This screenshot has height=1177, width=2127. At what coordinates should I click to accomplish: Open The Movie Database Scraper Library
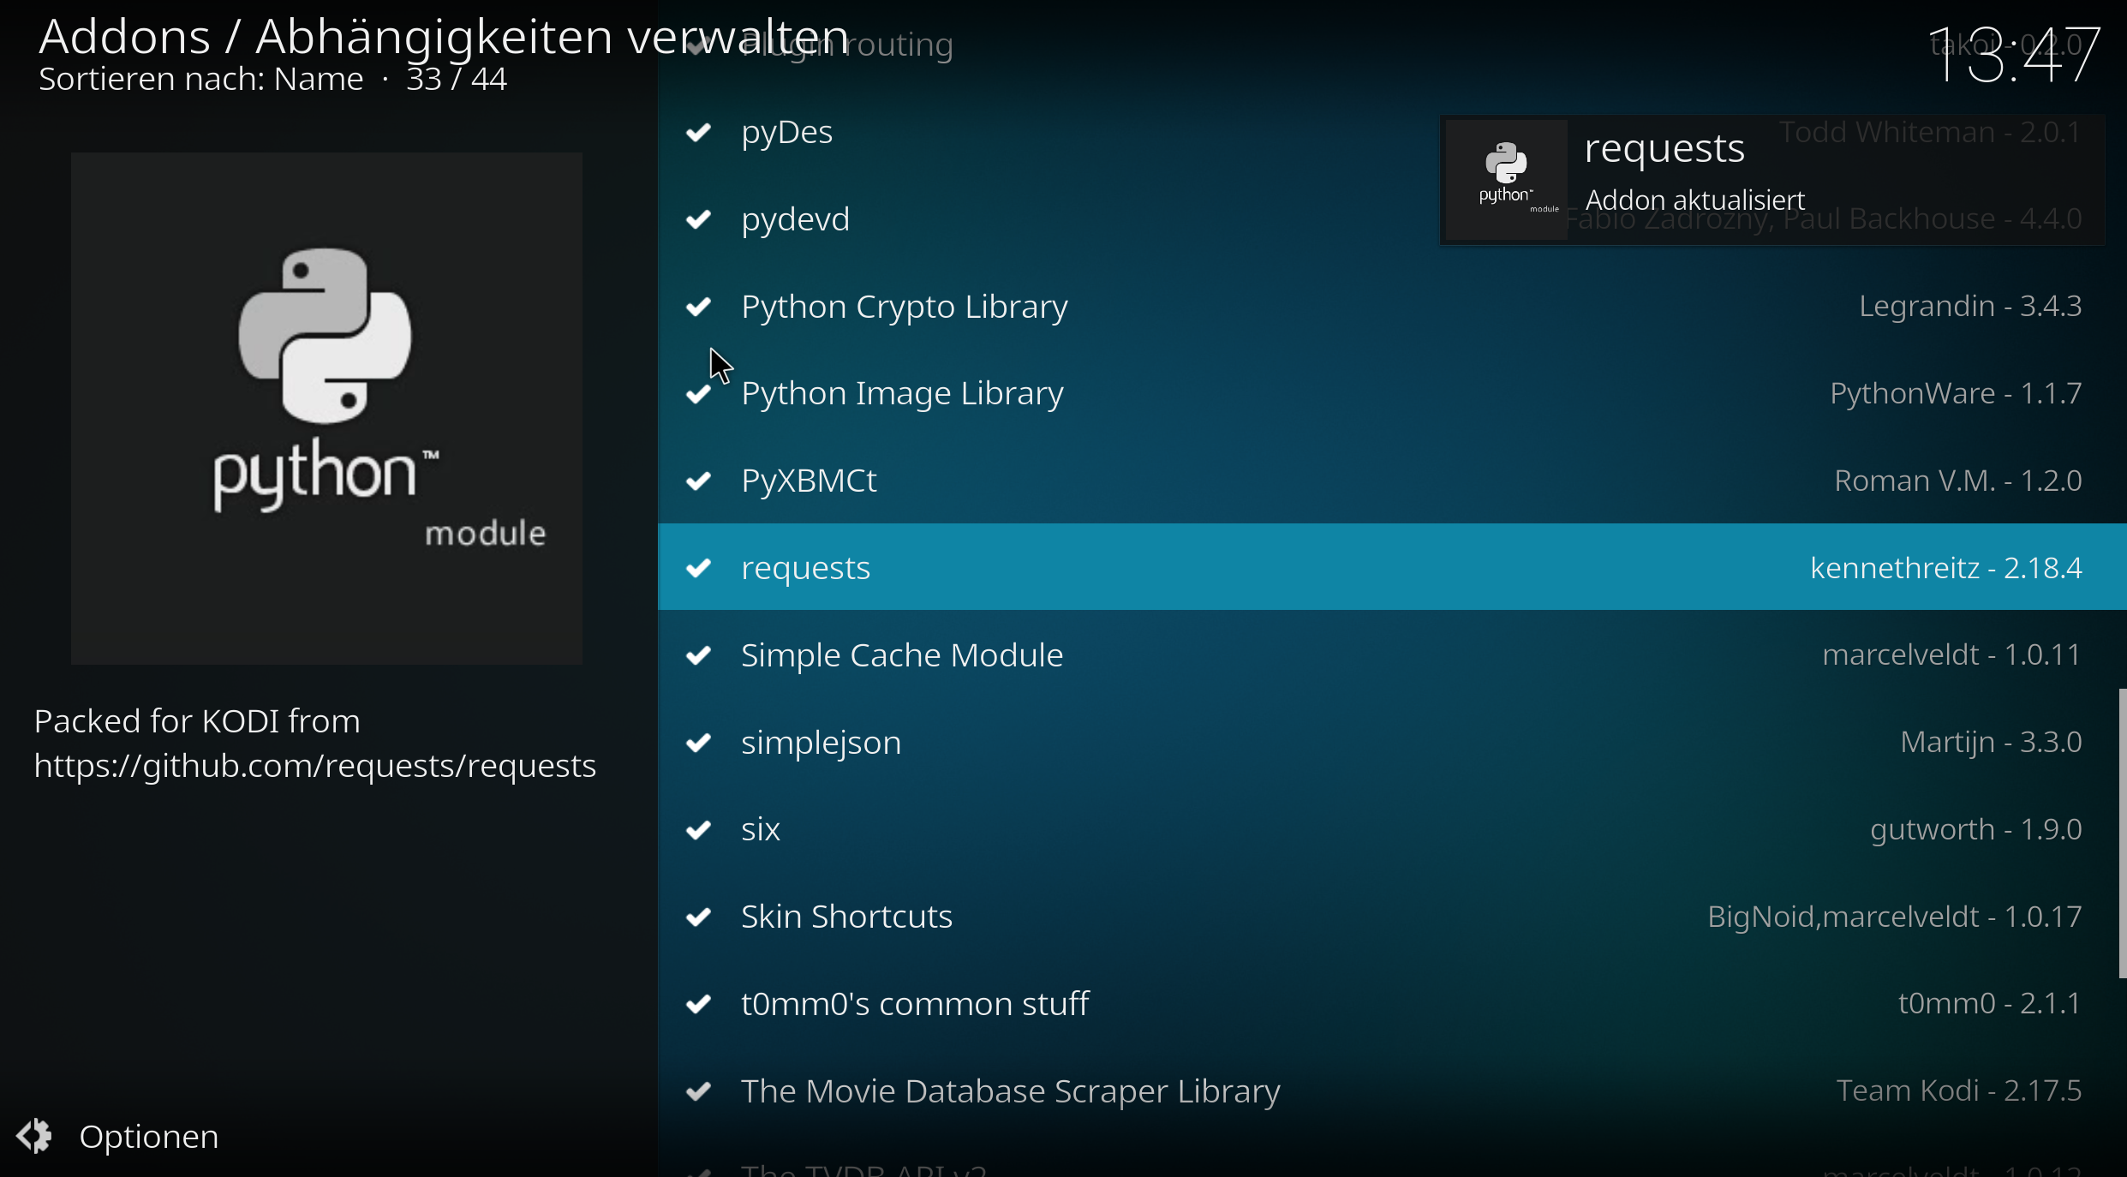click(x=1392, y=1090)
